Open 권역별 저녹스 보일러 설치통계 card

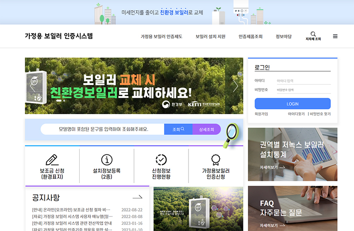(x=292, y=154)
